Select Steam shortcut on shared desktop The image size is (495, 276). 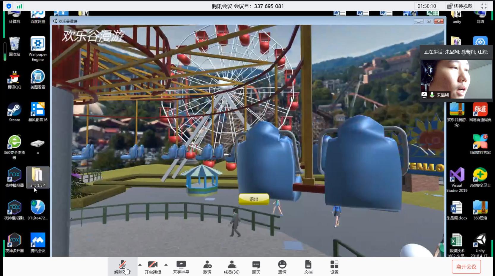point(15,112)
